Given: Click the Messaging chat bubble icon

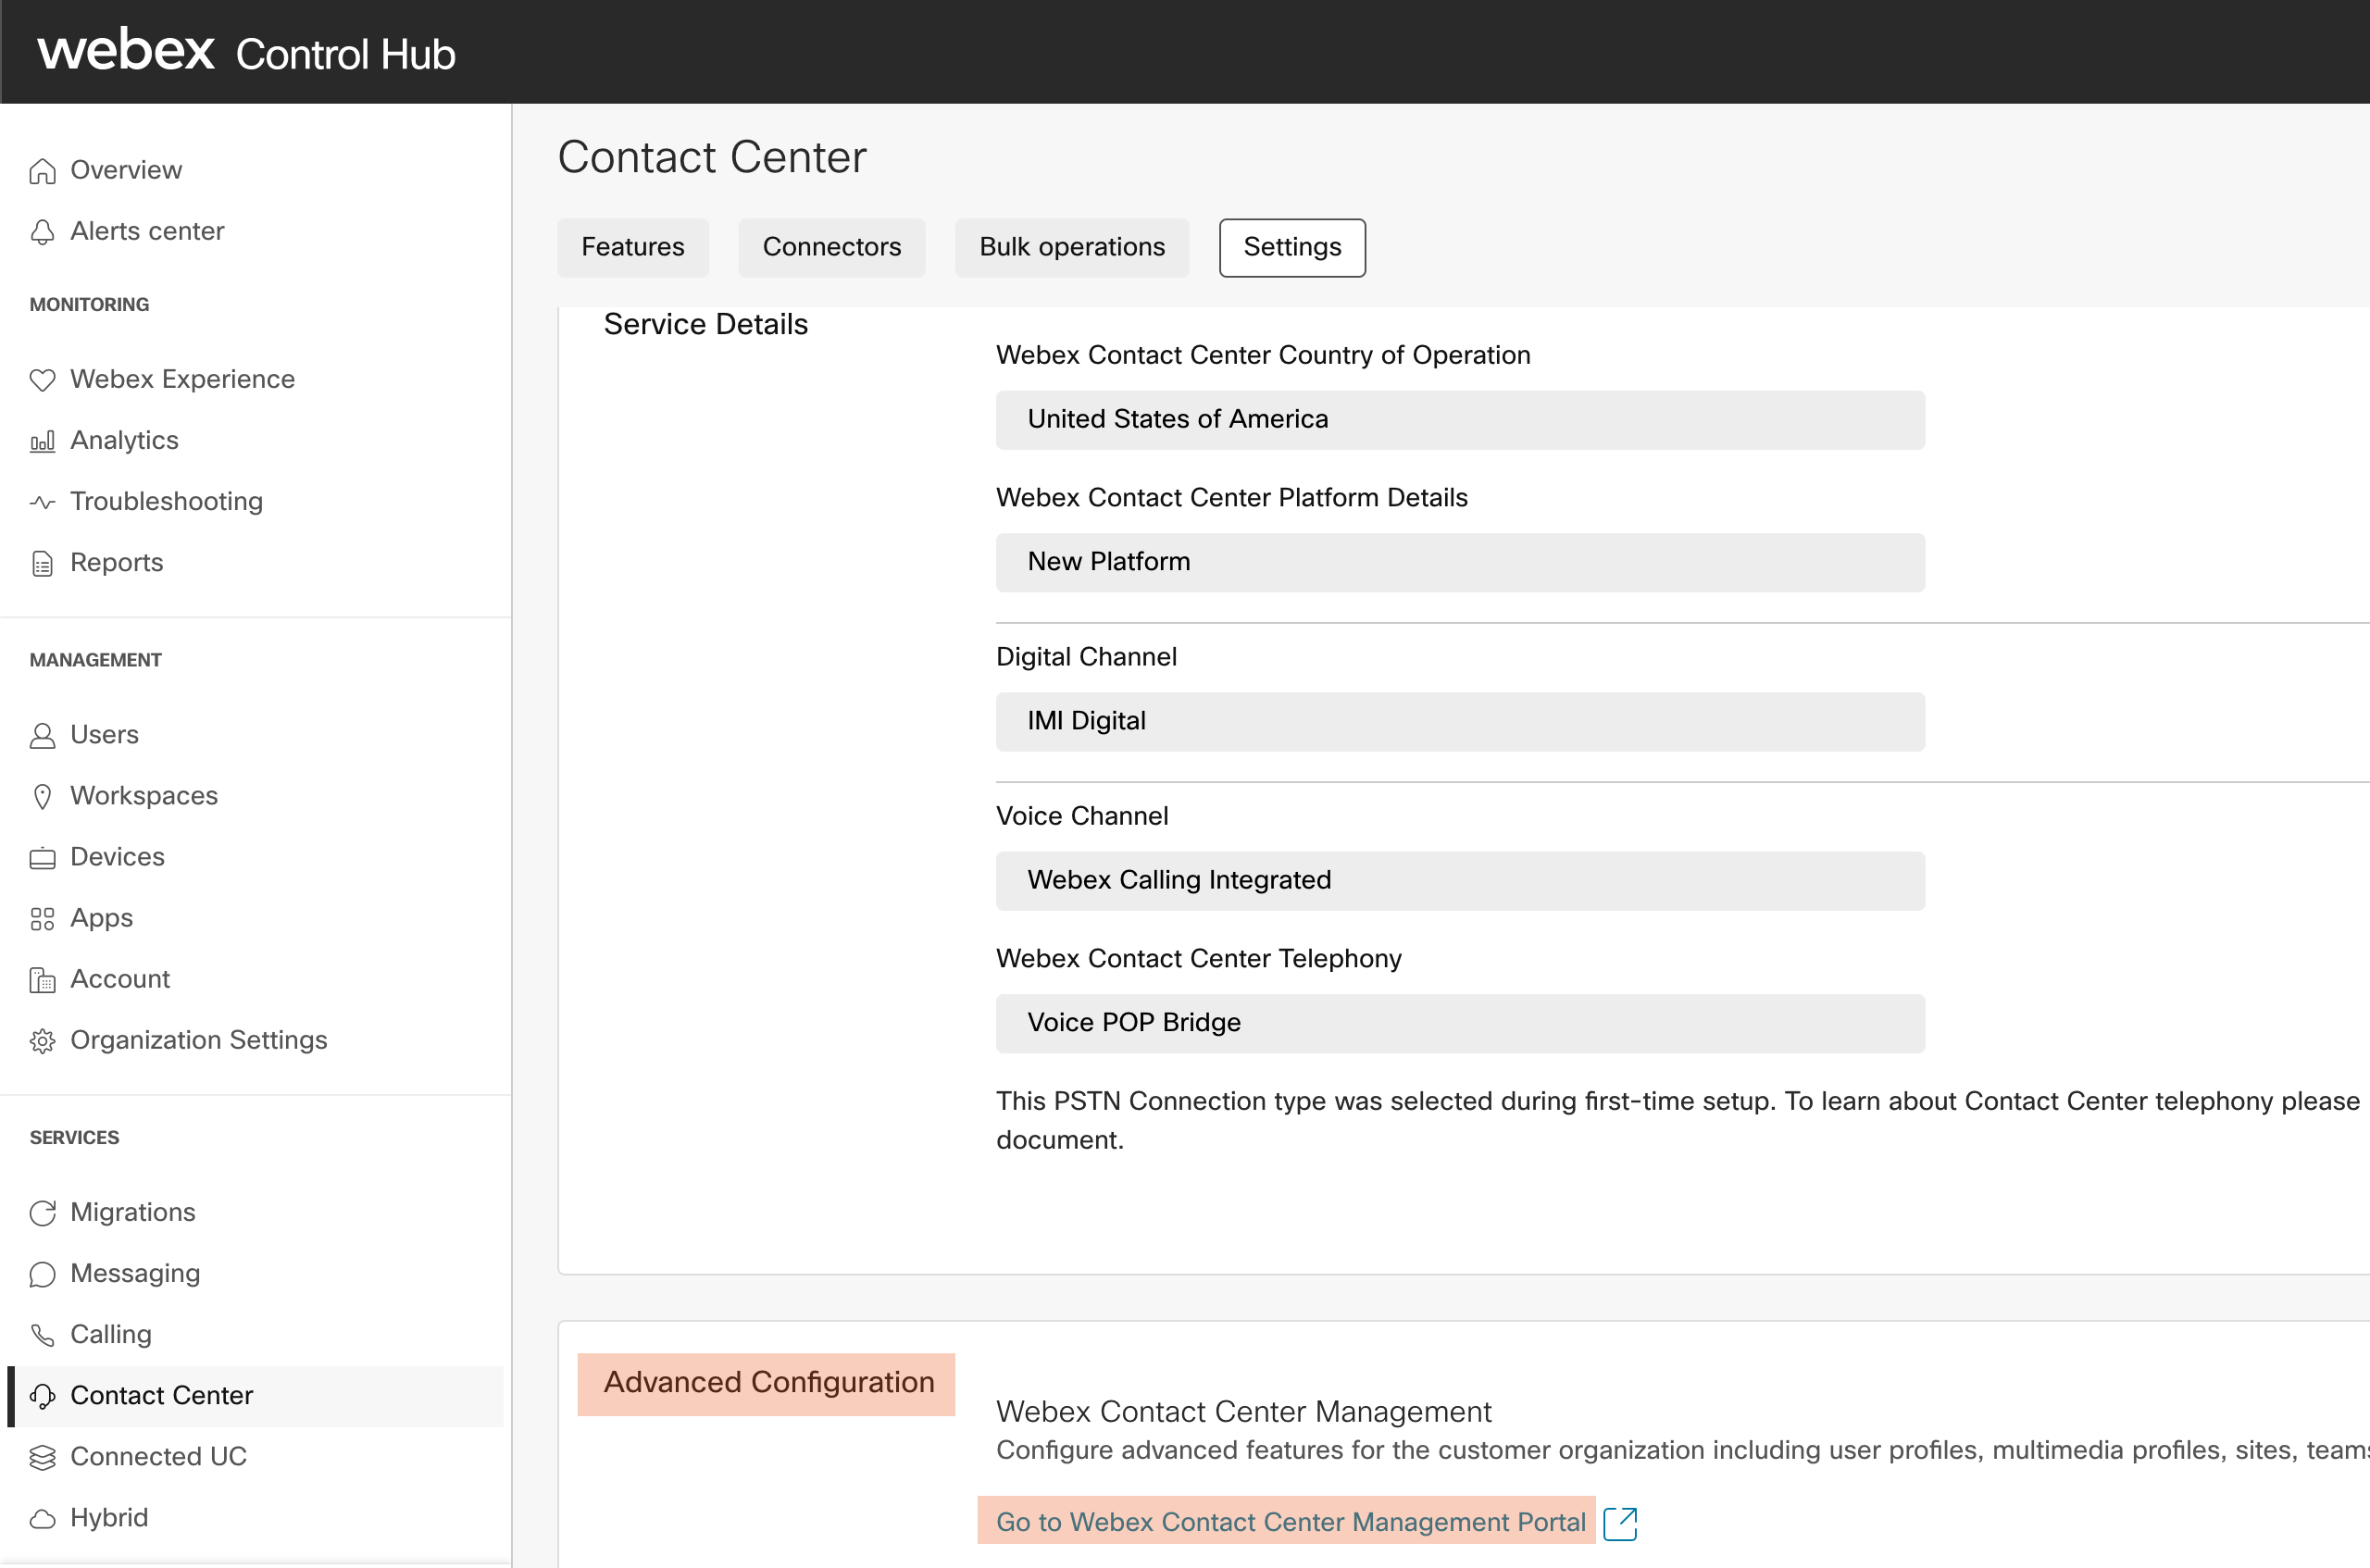Looking at the screenshot, I should tap(42, 1273).
